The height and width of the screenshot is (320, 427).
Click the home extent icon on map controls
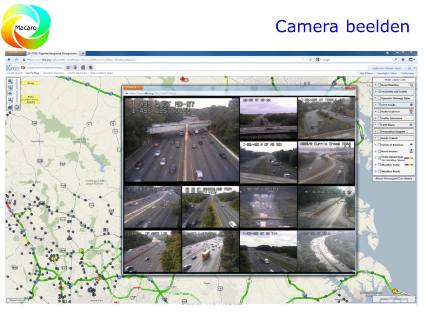pyautogui.click(x=10, y=107)
